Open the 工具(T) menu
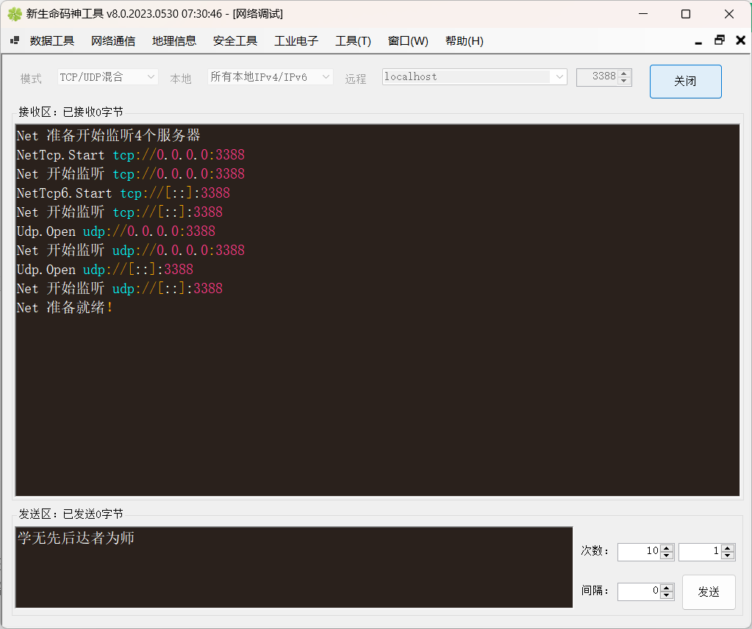 (353, 41)
